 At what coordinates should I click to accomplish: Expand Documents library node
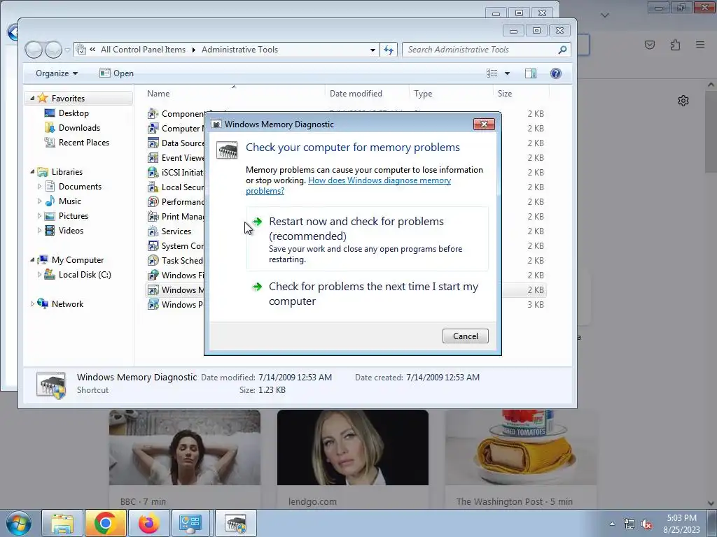coord(39,187)
